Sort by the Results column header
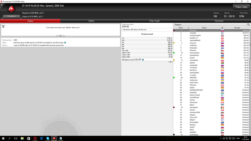This screenshot has width=251, height=141. [x=237, y=28]
